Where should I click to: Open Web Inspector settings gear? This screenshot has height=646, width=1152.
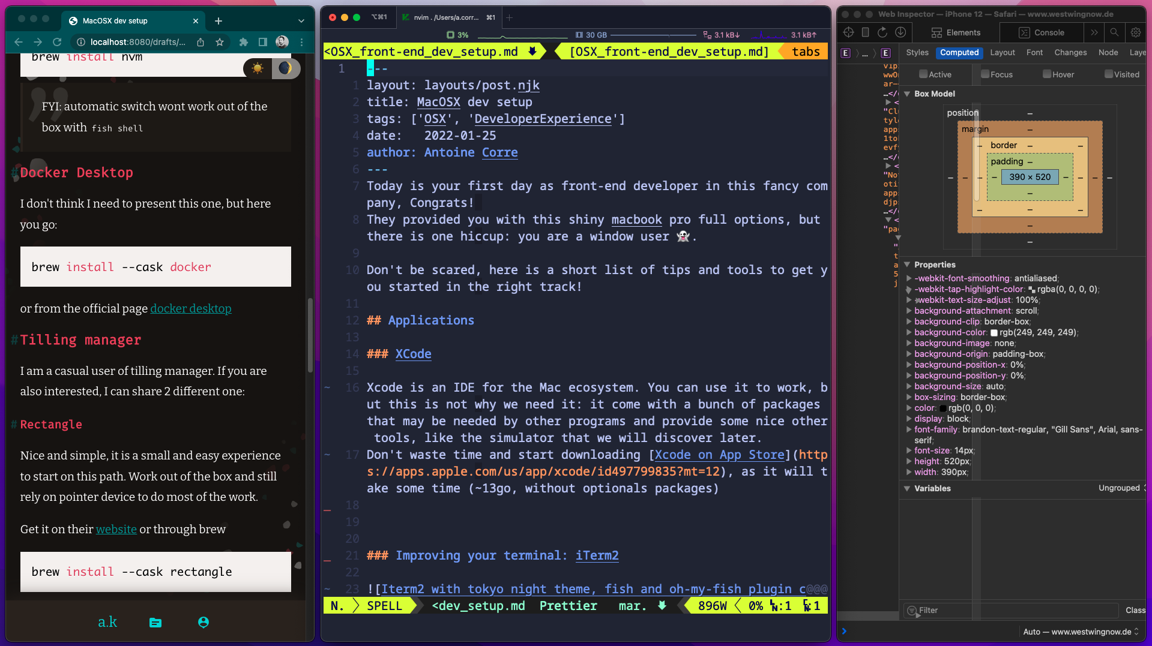tap(1136, 32)
